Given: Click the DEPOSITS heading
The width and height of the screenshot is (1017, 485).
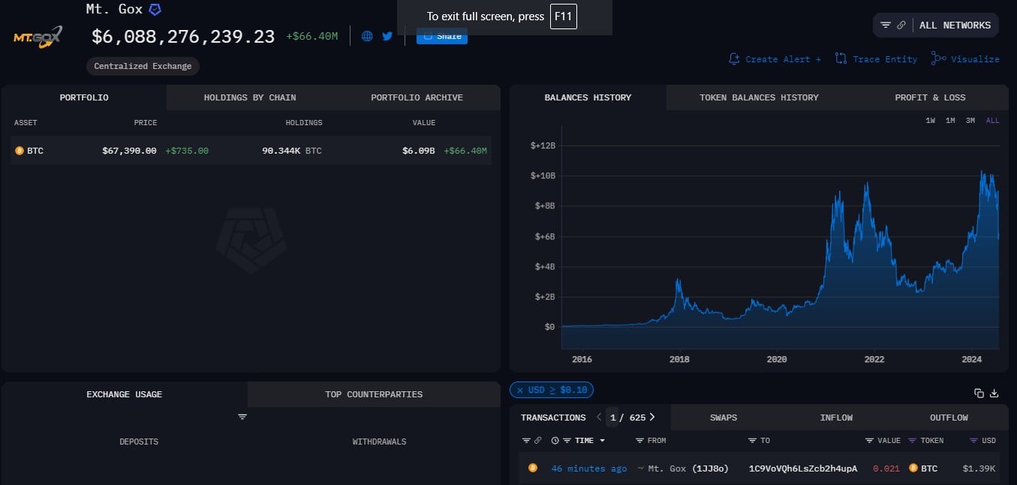Looking at the screenshot, I should point(139,442).
